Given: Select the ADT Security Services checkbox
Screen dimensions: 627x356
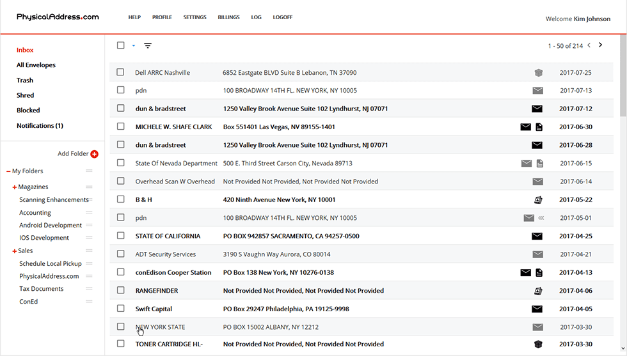Looking at the screenshot, I should point(120,254).
